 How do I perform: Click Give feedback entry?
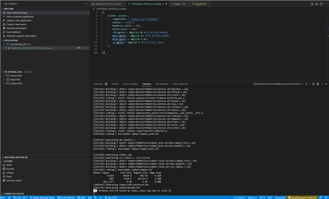coord(13,32)
